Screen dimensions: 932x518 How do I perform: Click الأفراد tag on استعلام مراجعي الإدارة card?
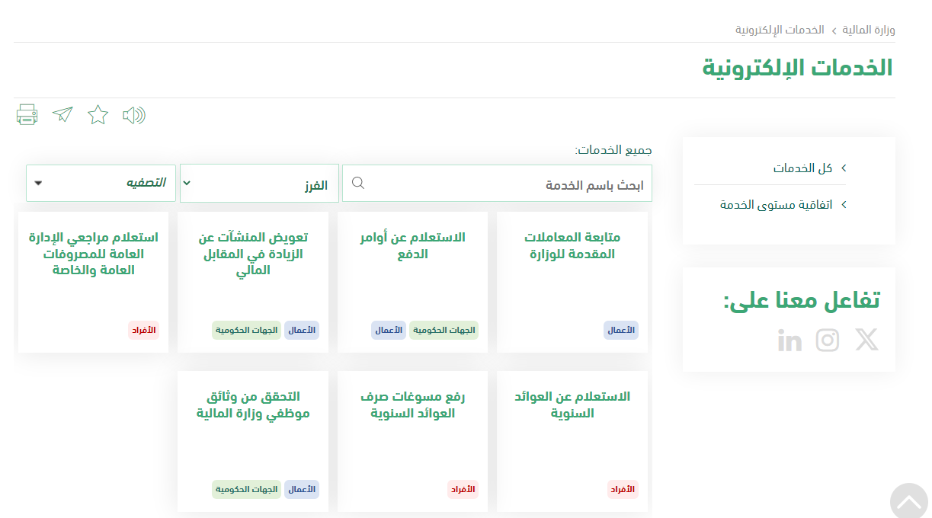143,330
